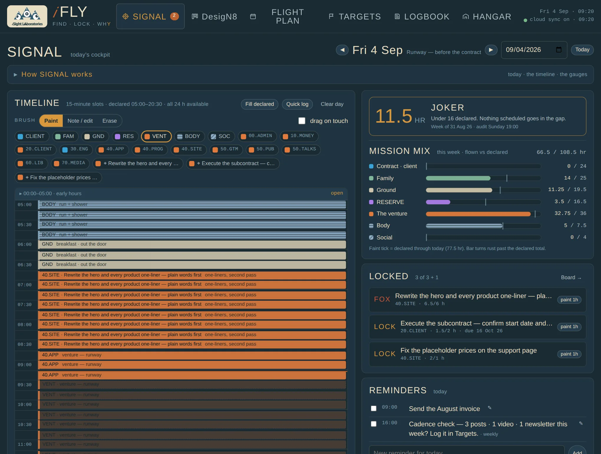Select the Erase brush mode
This screenshot has height=454, width=601.
(x=110, y=121)
